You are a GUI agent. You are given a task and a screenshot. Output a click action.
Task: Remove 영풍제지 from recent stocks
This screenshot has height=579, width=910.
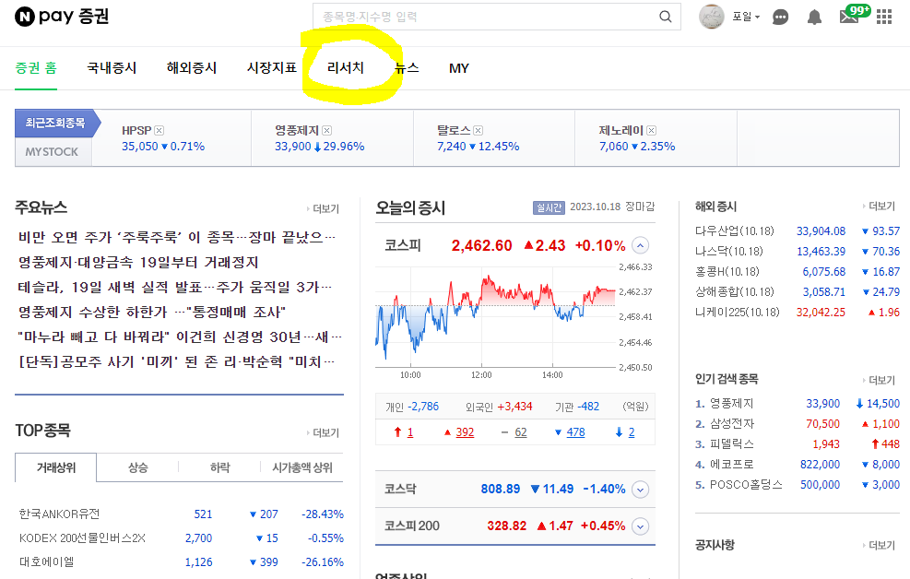[326, 131]
